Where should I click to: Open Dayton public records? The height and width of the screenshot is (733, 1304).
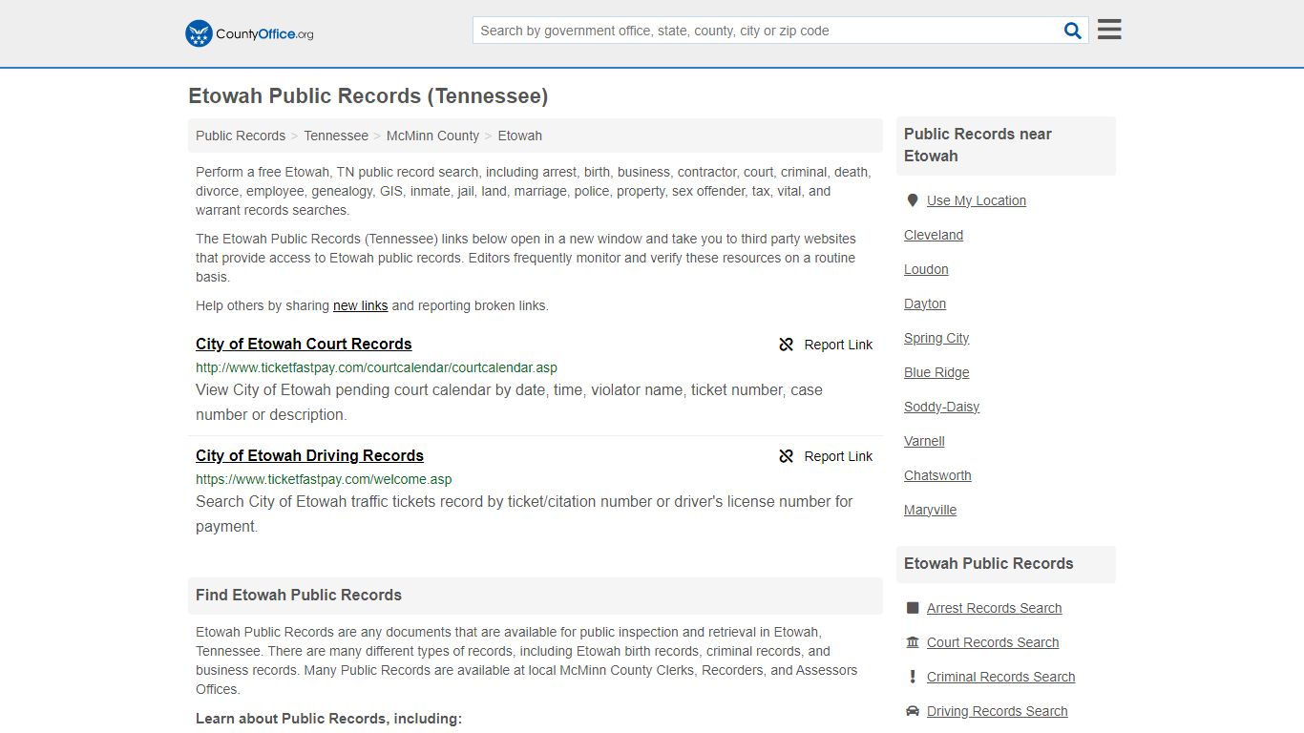point(925,304)
